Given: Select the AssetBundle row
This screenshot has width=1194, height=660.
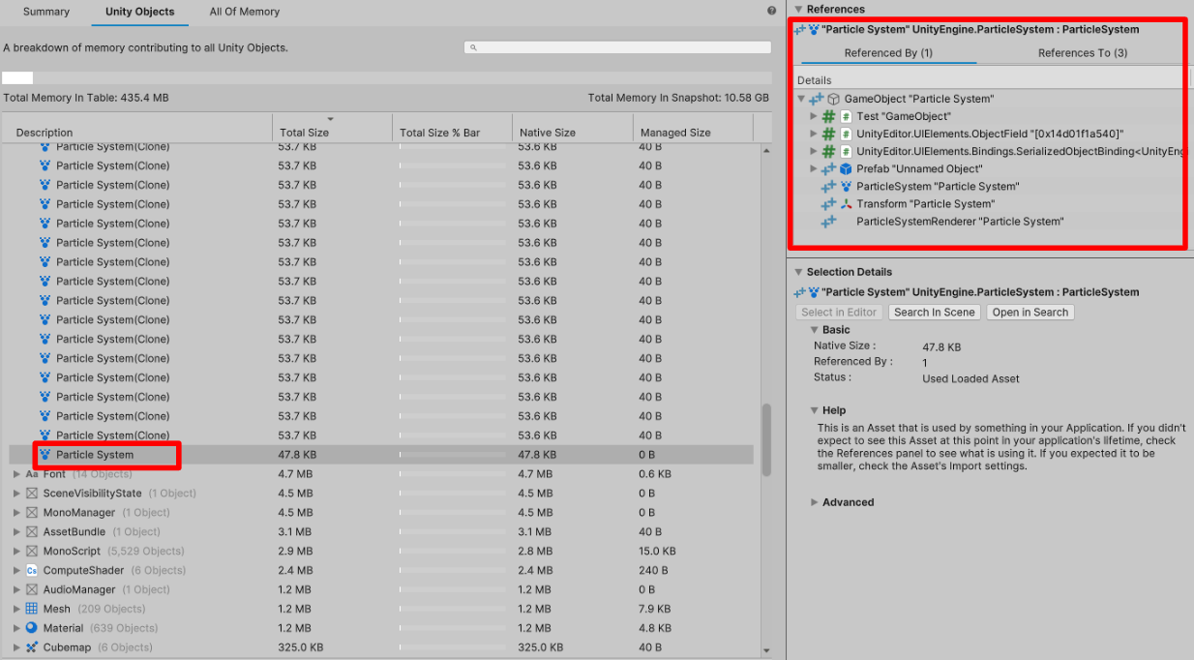Looking at the screenshot, I should (381, 532).
